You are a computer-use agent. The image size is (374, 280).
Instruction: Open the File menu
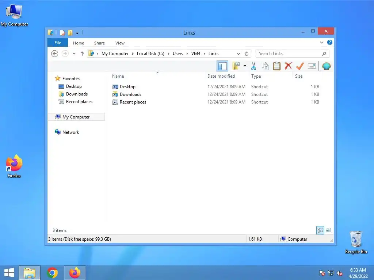58,43
